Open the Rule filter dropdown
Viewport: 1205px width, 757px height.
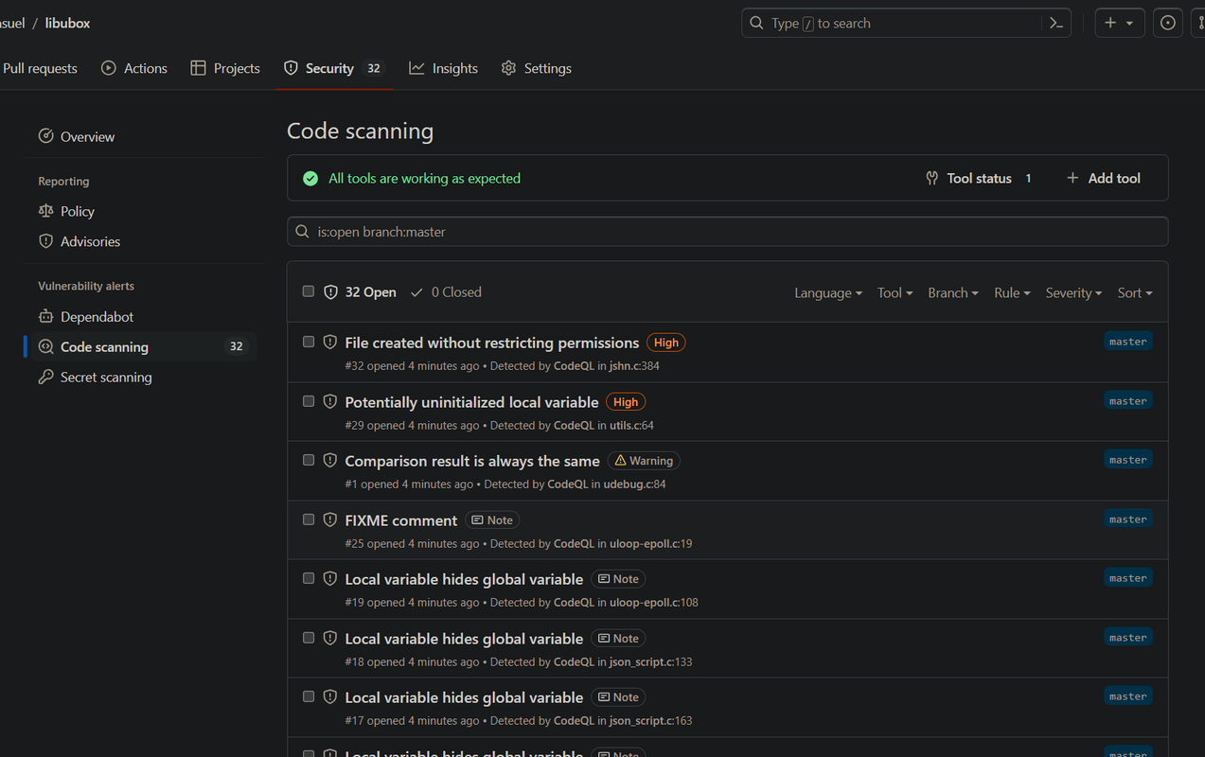click(1012, 293)
